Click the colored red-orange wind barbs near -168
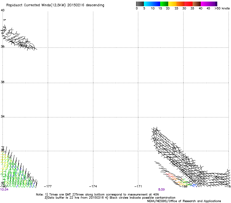Image resolution: width=231 pixels, height=203 pixels. coord(176,179)
